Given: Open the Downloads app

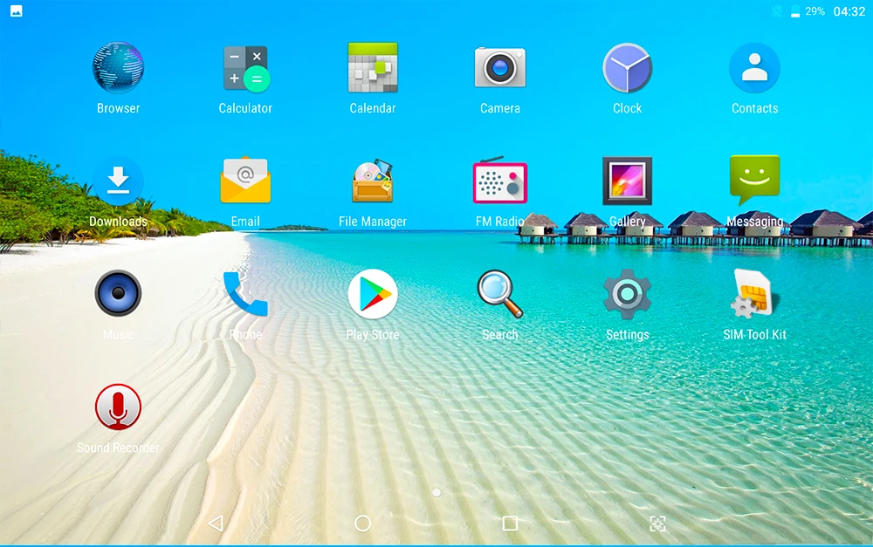Looking at the screenshot, I should 118,181.
